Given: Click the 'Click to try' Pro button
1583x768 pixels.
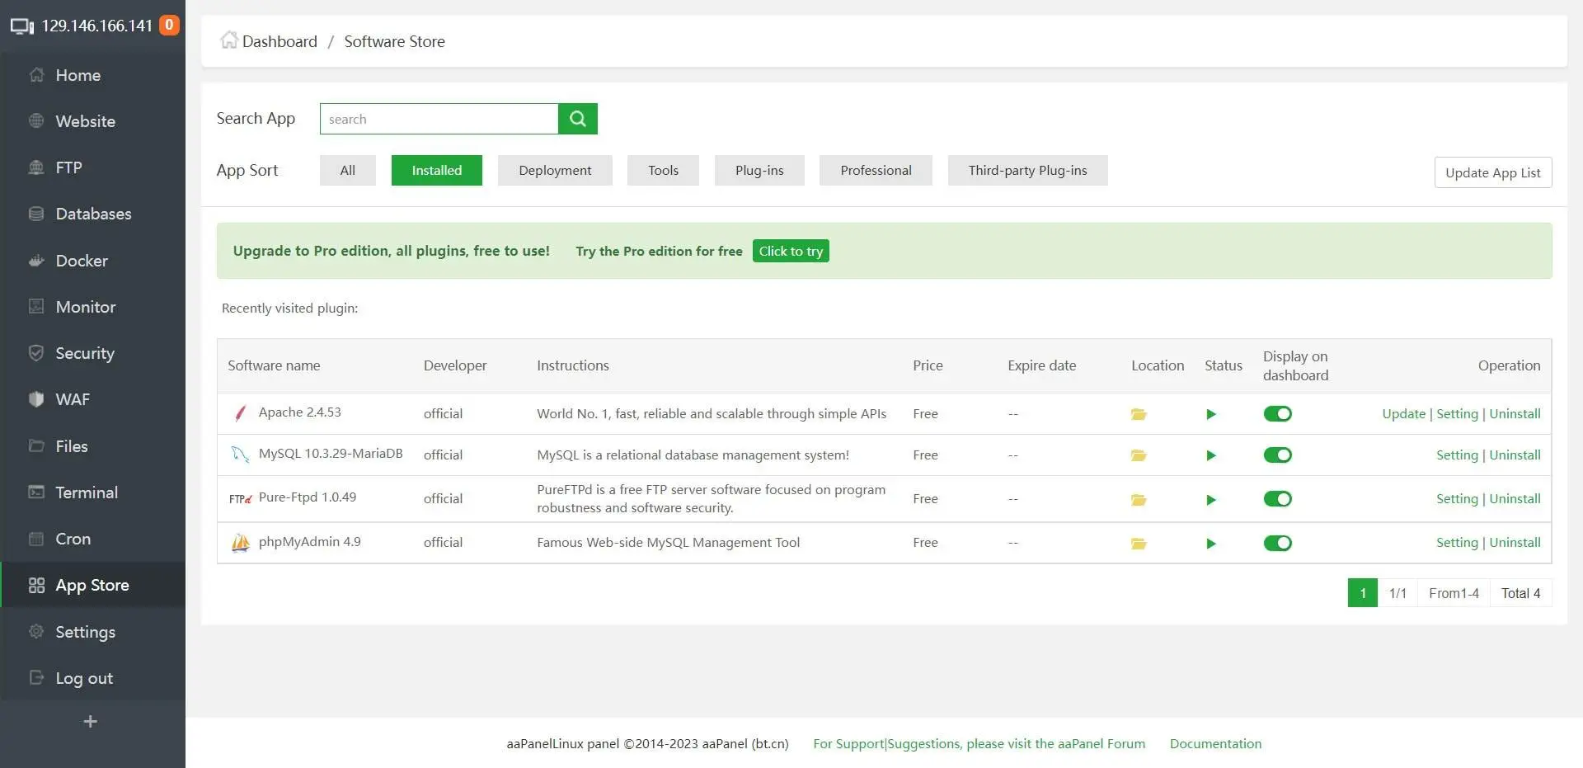Looking at the screenshot, I should (x=791, y=251).
